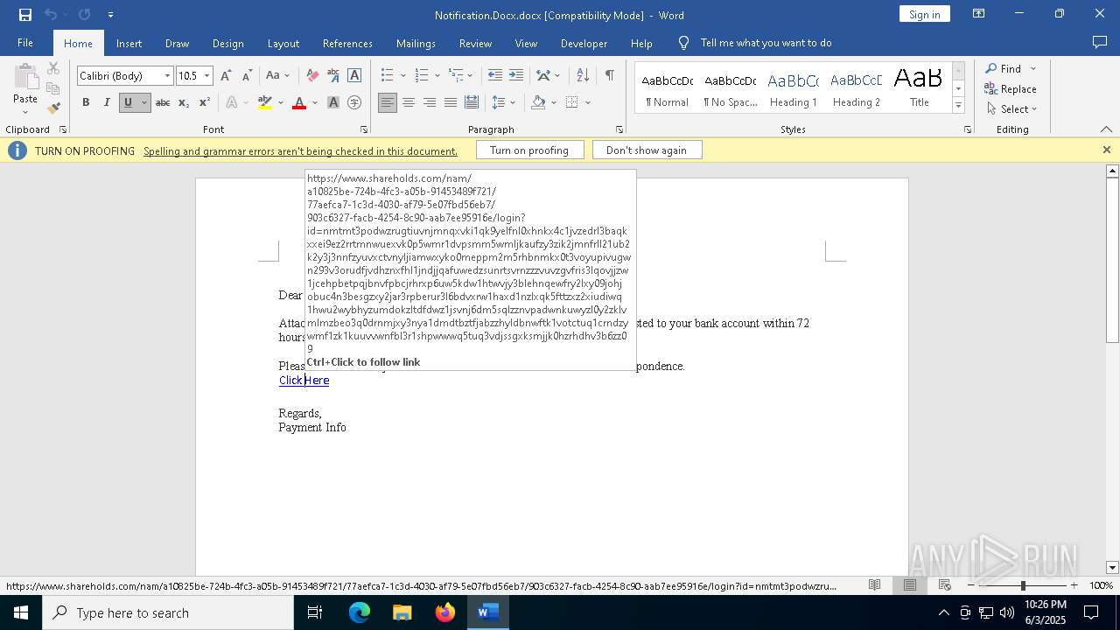Open the Paste button
The height and width of the screenshot is (630, 1120).
point(25,88)
